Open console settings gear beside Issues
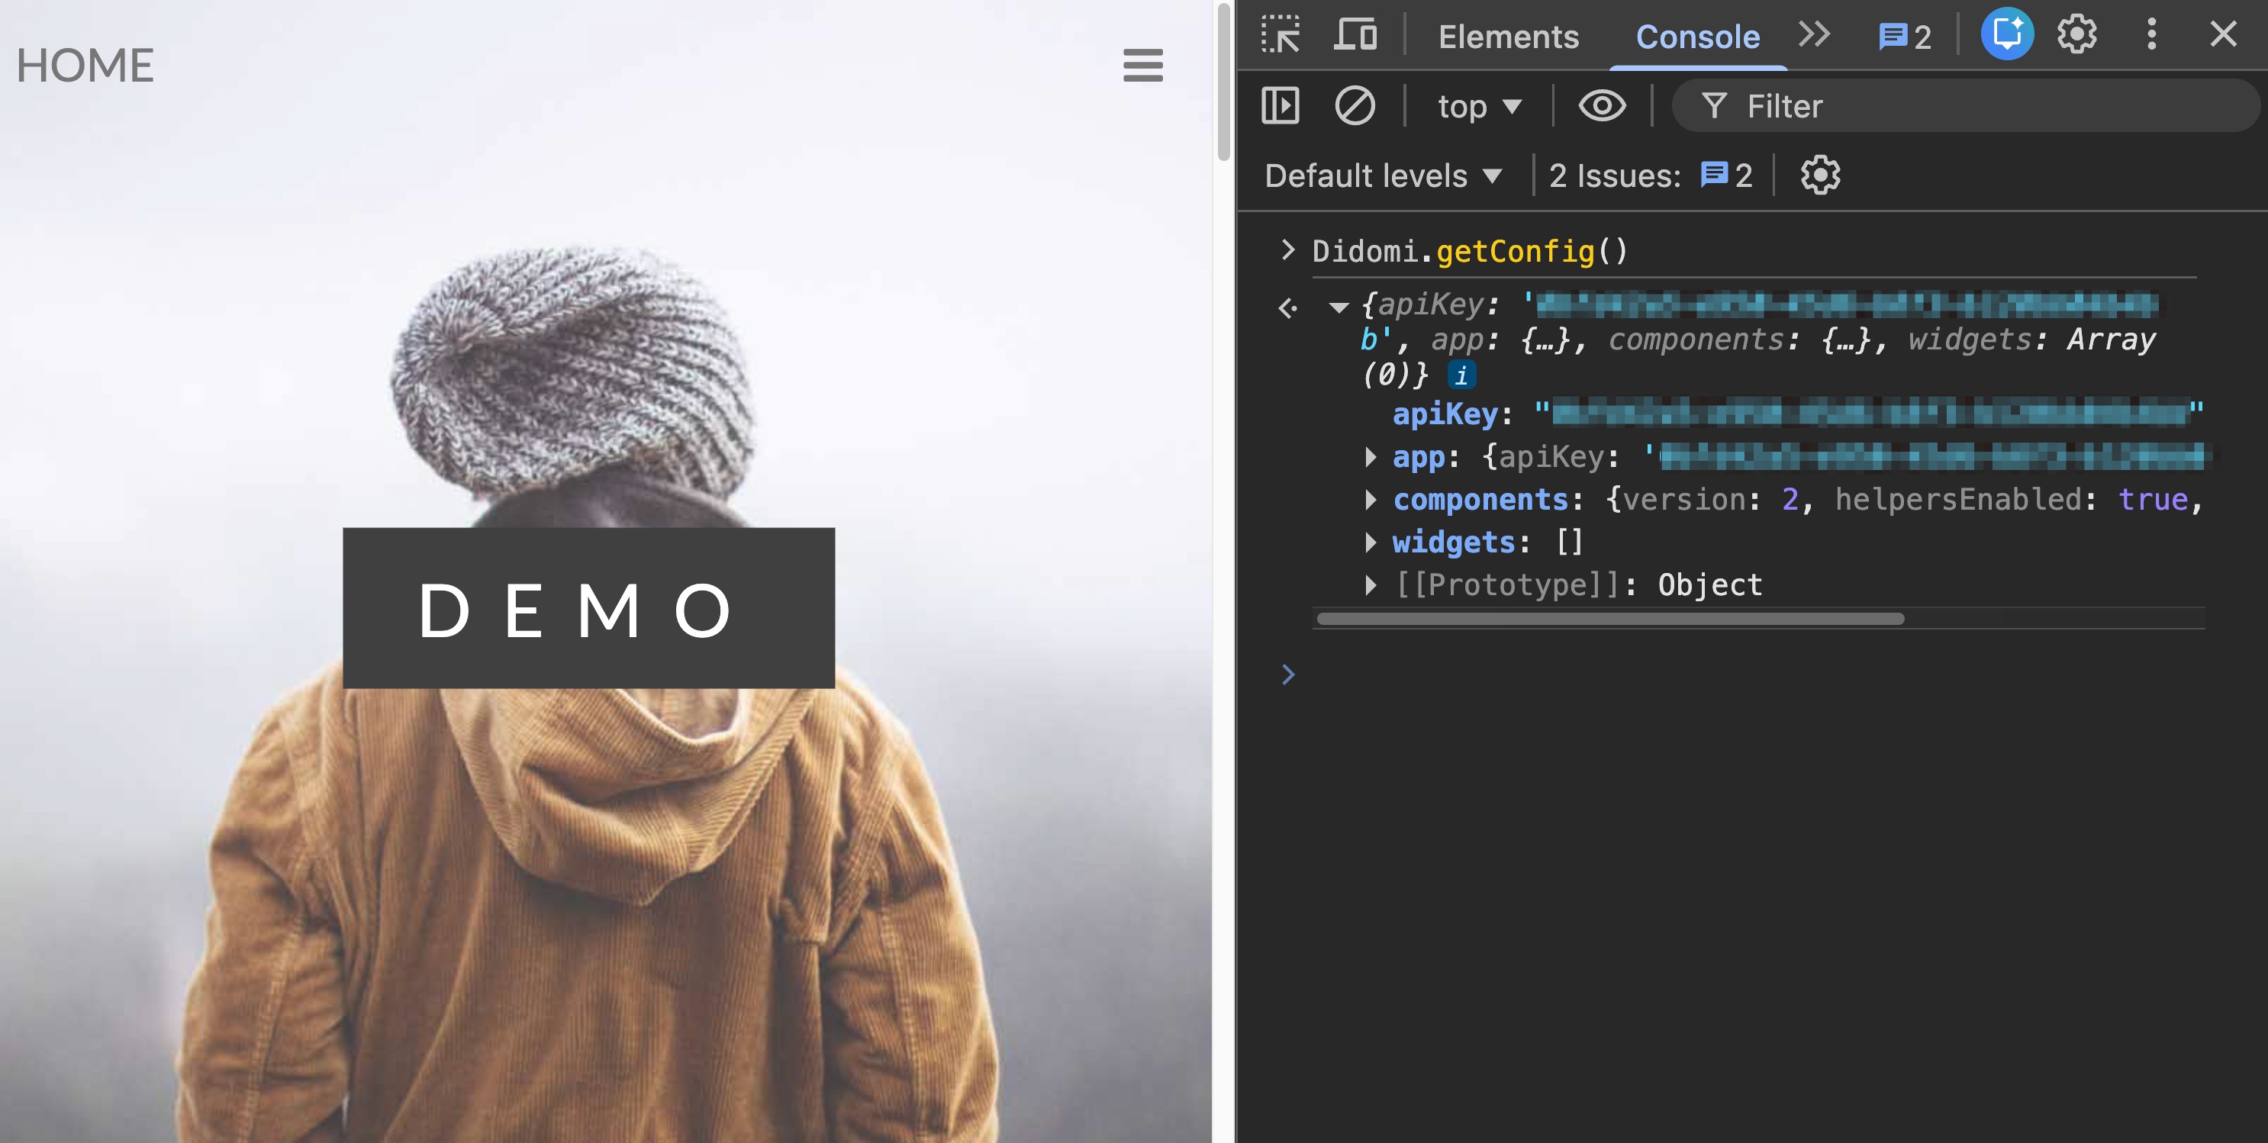This screenshot has width=2268, height=1143. point(1820,175)
